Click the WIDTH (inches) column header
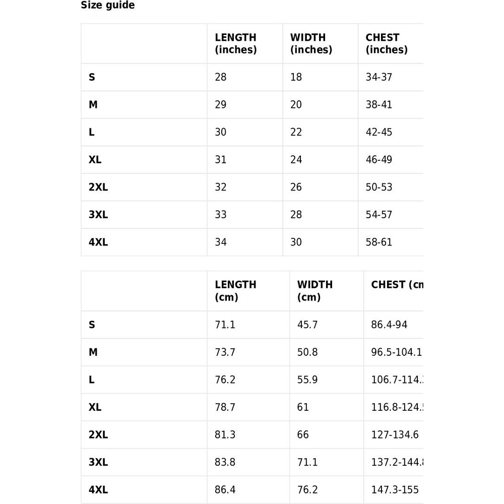 [x=311, y=43]
